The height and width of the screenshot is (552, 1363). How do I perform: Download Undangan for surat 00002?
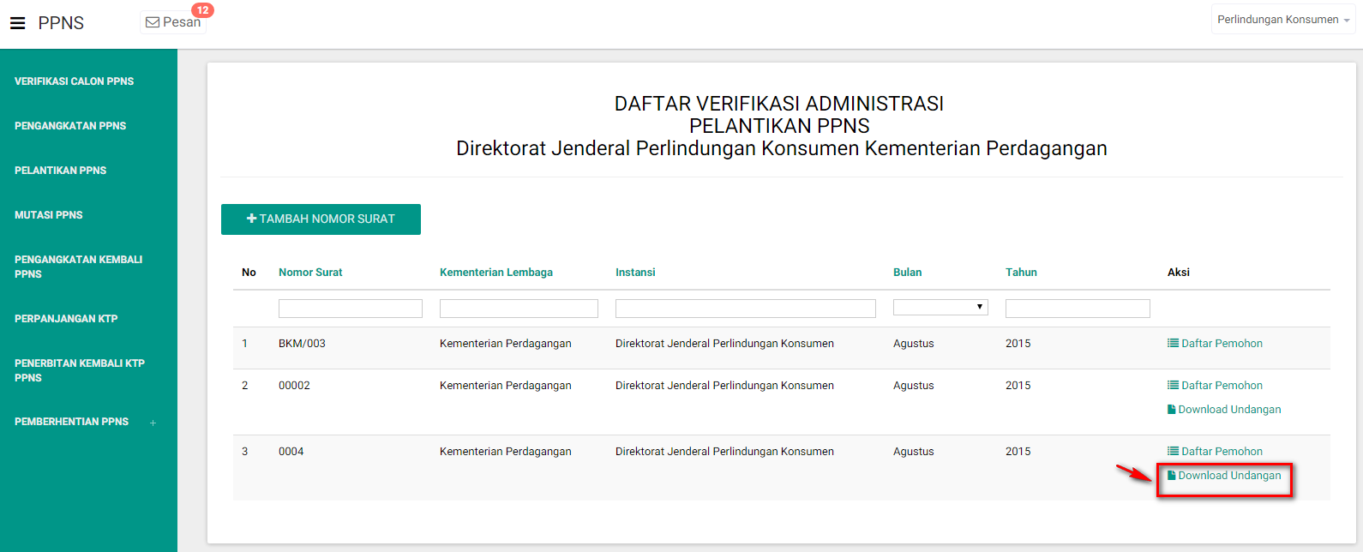coord(1224,410)
